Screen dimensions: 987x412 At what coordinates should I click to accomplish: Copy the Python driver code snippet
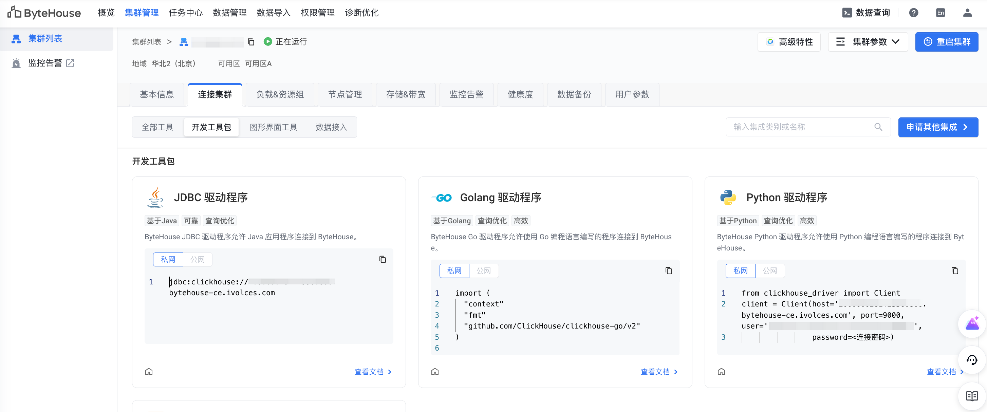[x=954, y=270]
